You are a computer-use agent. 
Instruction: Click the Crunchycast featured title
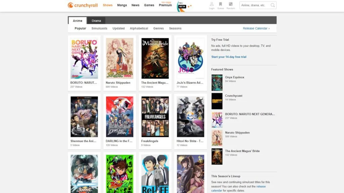(x=234, y=95)
